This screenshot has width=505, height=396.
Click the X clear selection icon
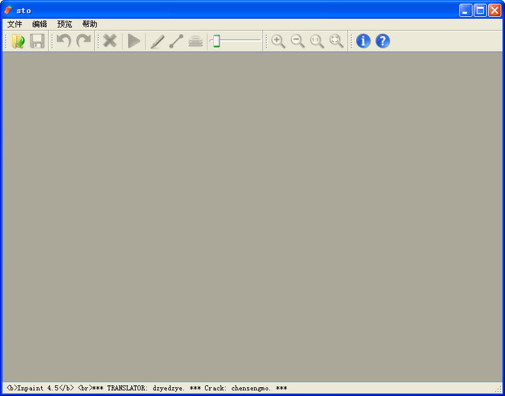coord(110,41)
